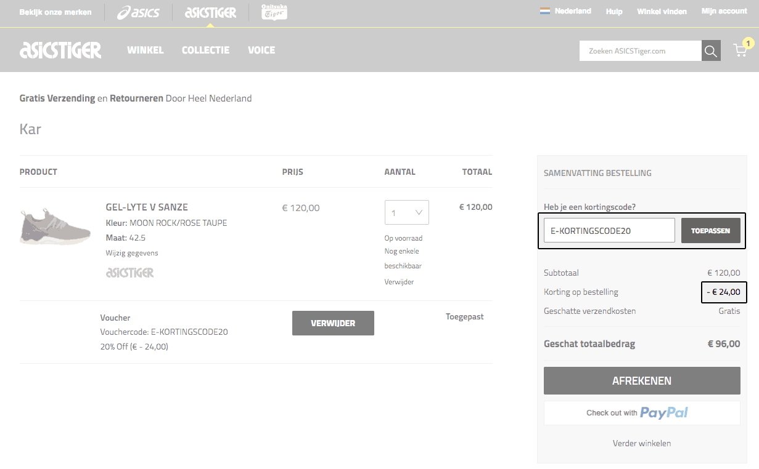The height and width of the screenshot is (469, 759).
Task: Click Bekijk onze merken
Action: coord(55,12)
